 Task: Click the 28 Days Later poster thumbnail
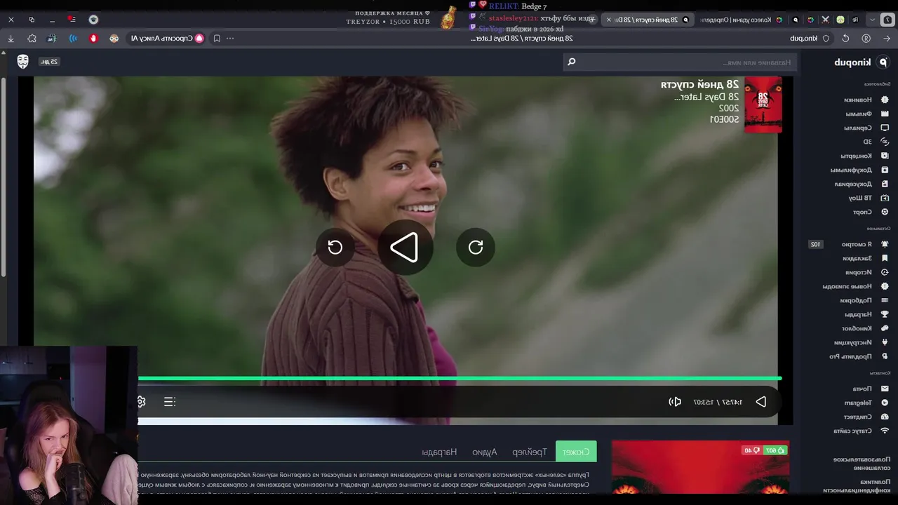(763, 105)
